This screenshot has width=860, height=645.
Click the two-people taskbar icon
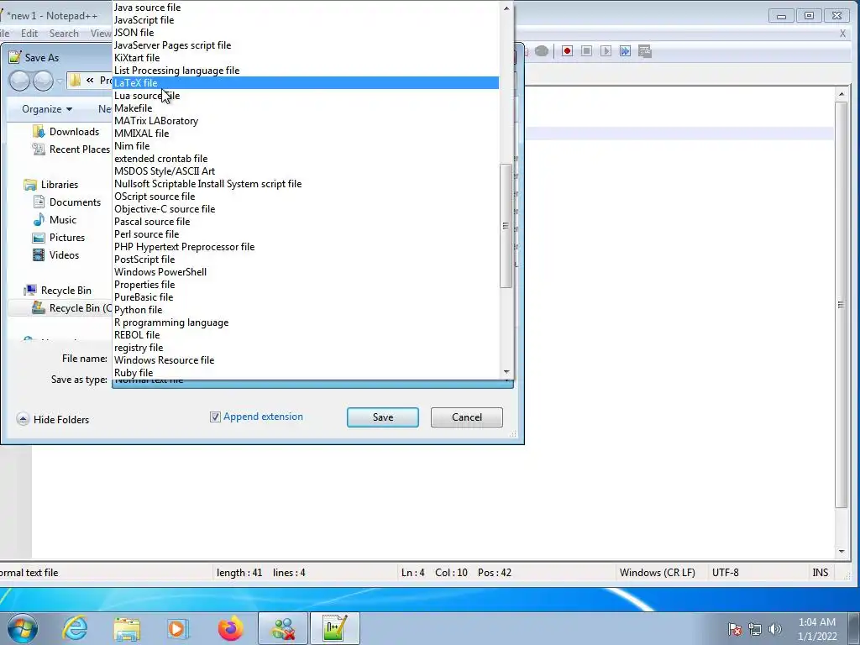coord(283,628)
